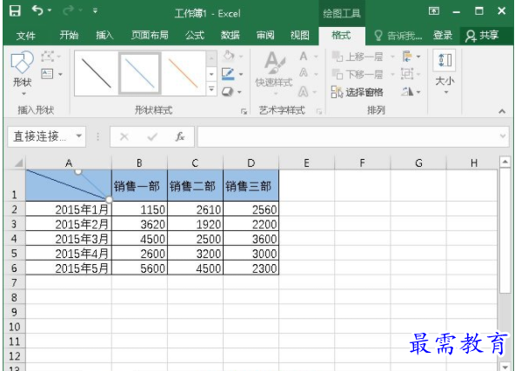Open the 快速样式 WordArt quick styles

(x=273, y=73)
